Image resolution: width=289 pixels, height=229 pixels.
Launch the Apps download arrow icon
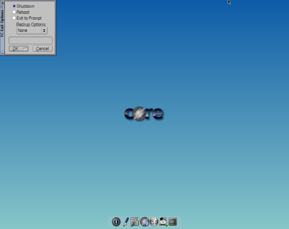pyautogui.click(x=144, y=222)
